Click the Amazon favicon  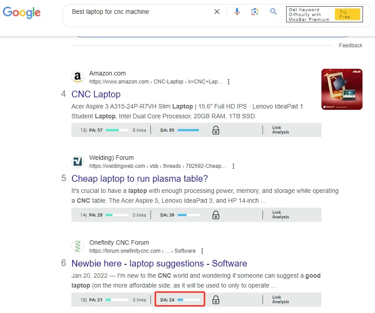(x=78, y=77)
